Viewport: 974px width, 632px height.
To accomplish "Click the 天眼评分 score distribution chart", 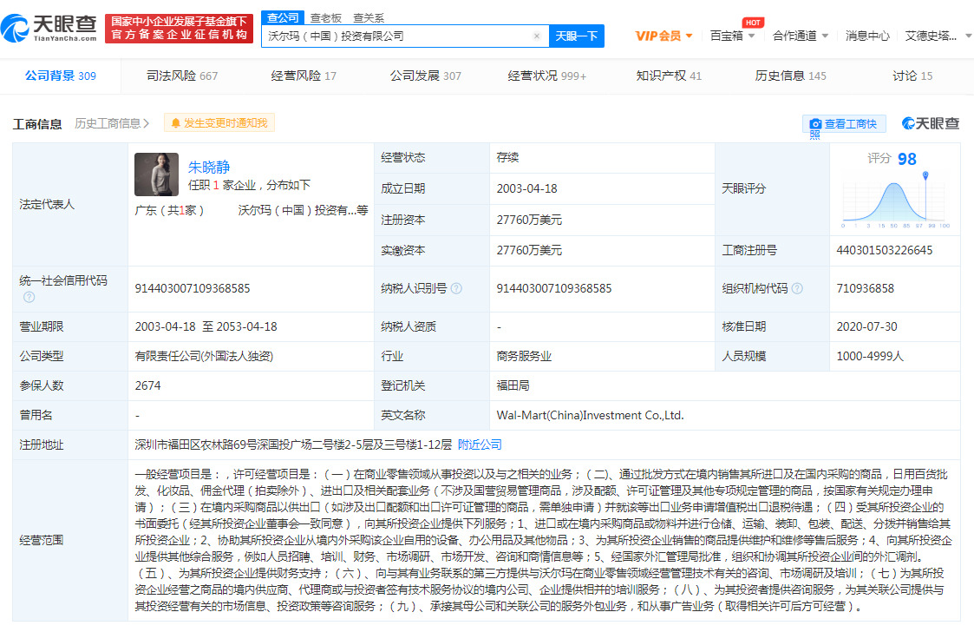I will (895, 201).
